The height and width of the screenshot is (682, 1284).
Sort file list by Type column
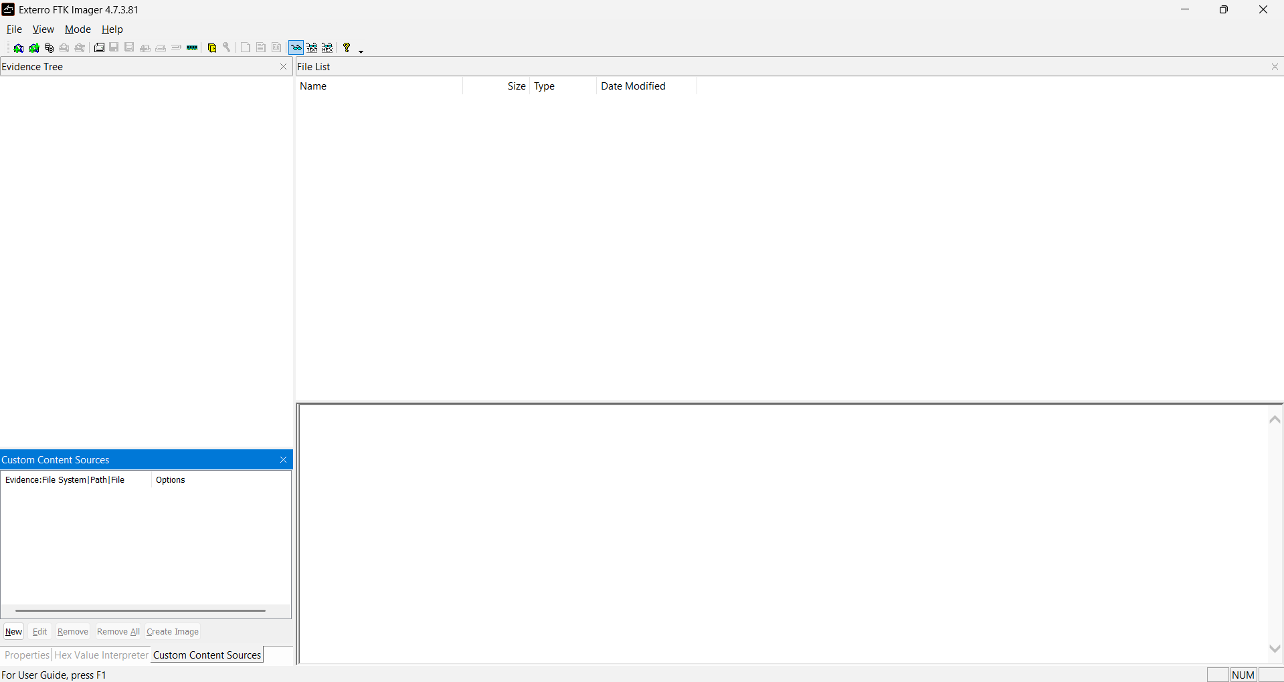(x=563, y=86)
